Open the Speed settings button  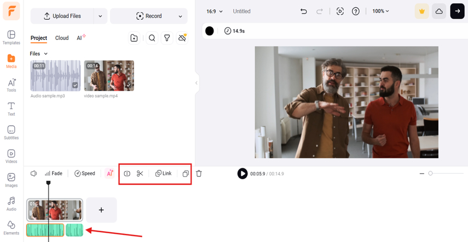84,174
